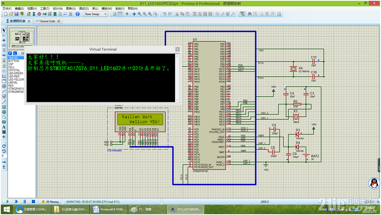Zoom out with the magnifier minus icon
381x215 pixels.
(x=144, y=14)
